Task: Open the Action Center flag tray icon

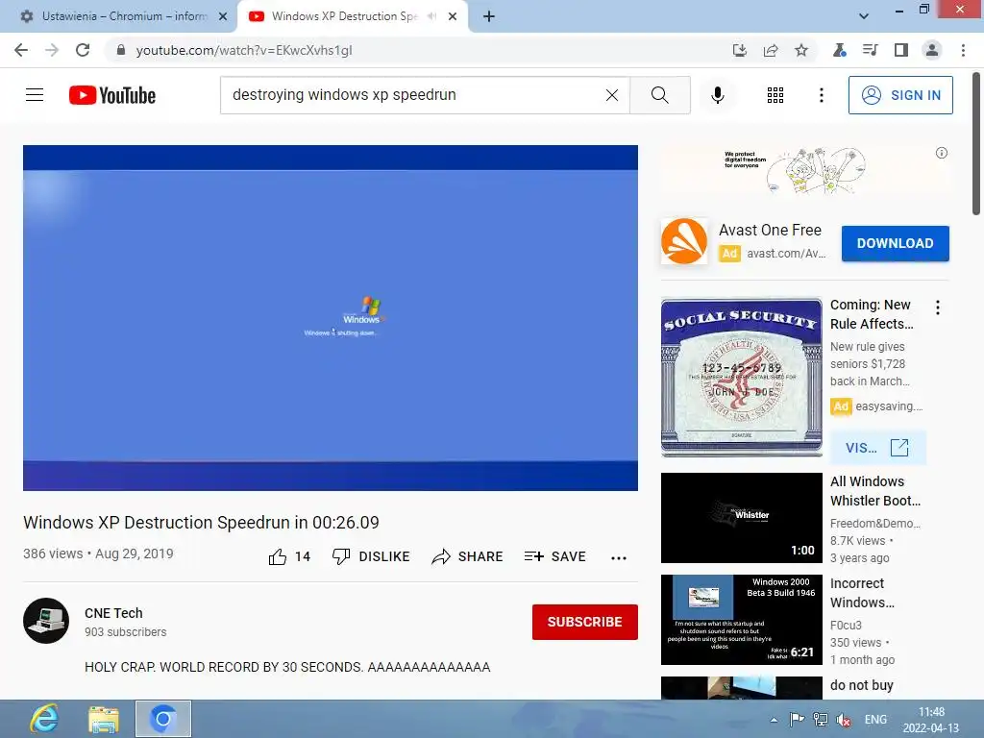Action: click(x=797, y=719)
